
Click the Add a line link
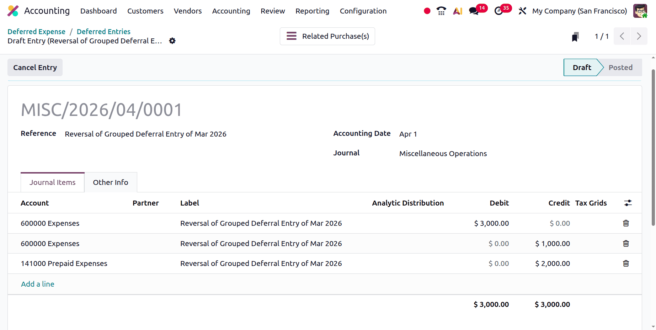point(38,284)
